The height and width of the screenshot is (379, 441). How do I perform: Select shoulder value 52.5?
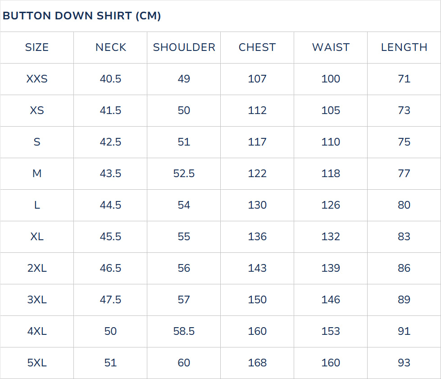tap(184, 174)
